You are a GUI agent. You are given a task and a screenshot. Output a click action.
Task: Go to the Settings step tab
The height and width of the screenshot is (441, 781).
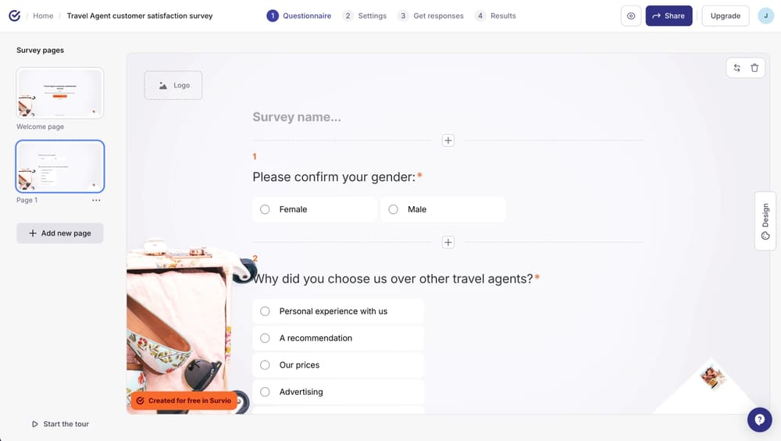[365, 16]
